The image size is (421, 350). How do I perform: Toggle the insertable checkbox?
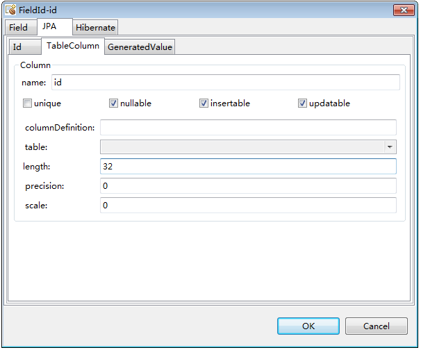coord(204,103)
